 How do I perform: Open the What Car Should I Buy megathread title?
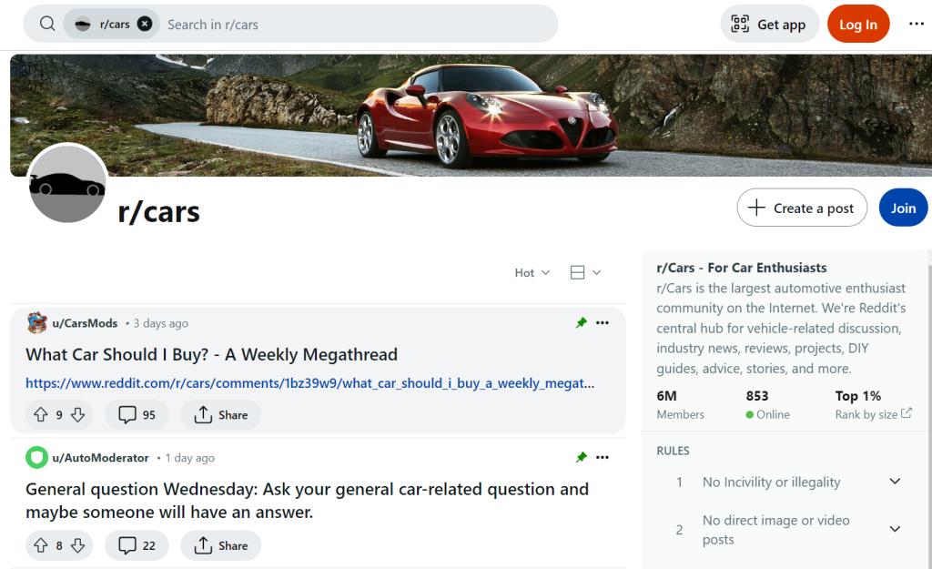211,355
